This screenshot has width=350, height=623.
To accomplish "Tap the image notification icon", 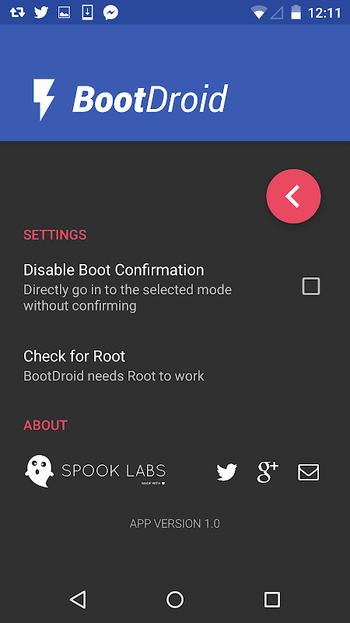I will pyautogui.click(x=65, y=12).
